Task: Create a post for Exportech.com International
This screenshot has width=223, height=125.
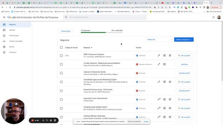Action: pos(170,99)
